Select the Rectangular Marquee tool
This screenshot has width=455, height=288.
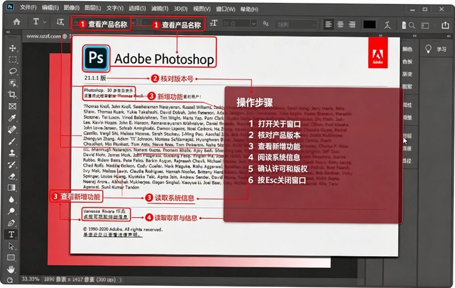[12, 60]
